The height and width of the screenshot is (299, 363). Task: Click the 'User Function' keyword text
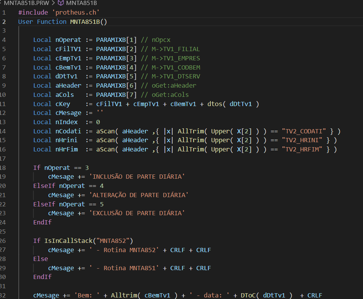pos(42,22)
